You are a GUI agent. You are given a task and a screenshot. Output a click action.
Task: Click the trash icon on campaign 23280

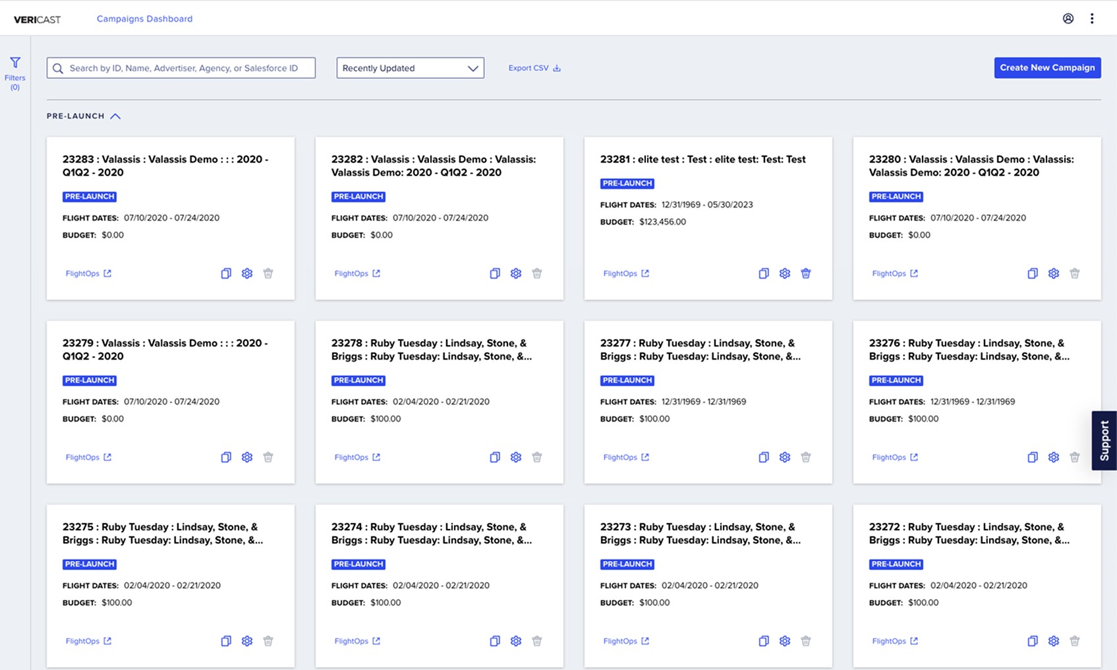(x=1075, y=273)
